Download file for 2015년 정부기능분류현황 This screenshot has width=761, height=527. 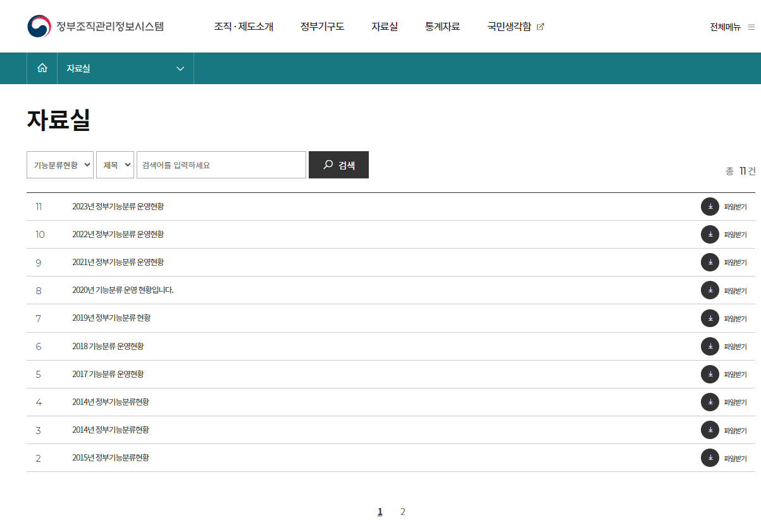(x=710, y=457)
